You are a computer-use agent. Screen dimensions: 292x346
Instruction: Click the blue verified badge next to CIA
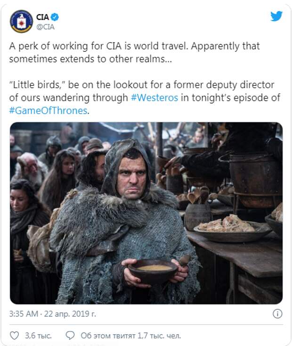coord(55,17)
